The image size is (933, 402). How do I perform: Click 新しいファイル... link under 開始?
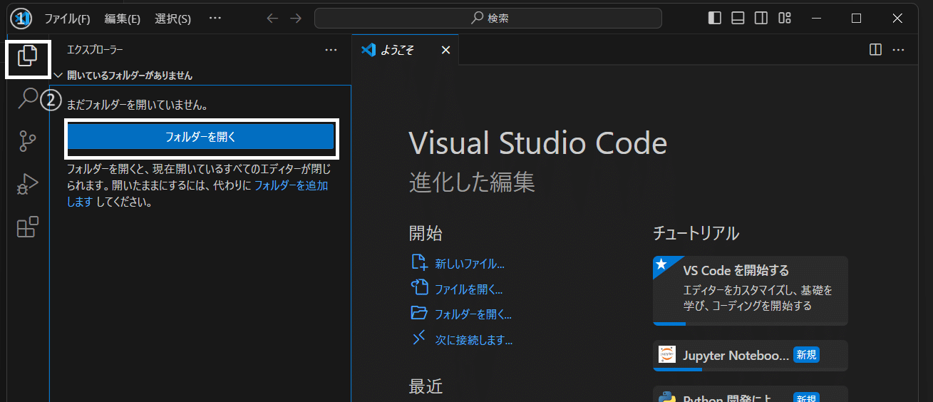coord(470,264)
